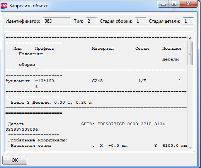Viewport: 201px width, 168px height.
Task: Click the Начальная точка label
Action: click(x=31, y=146)
